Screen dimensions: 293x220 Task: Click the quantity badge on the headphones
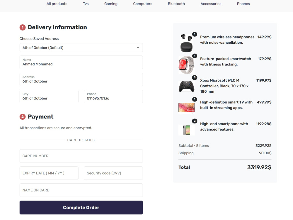(x=195, y=34)
